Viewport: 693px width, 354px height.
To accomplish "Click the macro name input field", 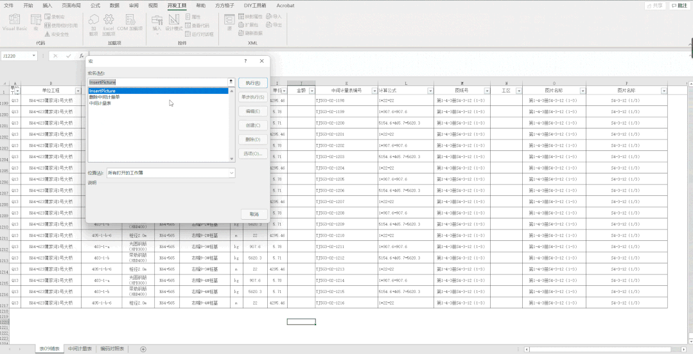I will 157,82.
